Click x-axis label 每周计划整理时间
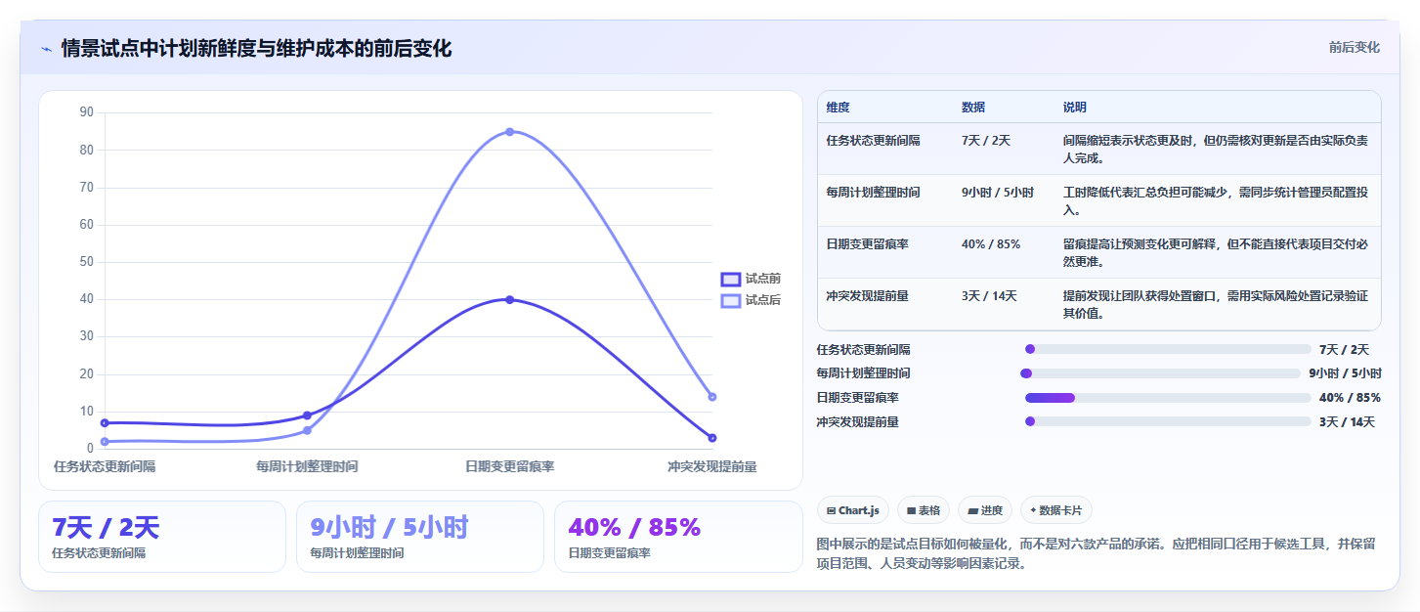 tap(307, 467)
